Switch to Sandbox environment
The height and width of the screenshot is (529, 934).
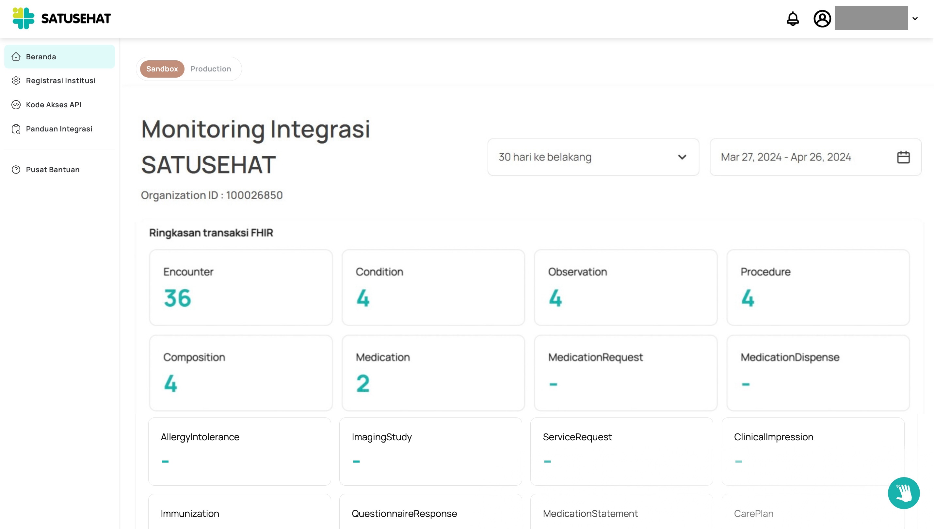(162, 69)
